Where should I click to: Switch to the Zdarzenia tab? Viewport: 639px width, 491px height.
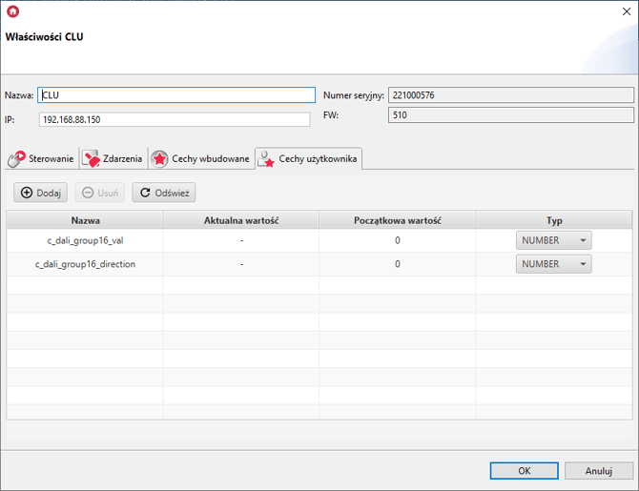[x=113, y=159]
